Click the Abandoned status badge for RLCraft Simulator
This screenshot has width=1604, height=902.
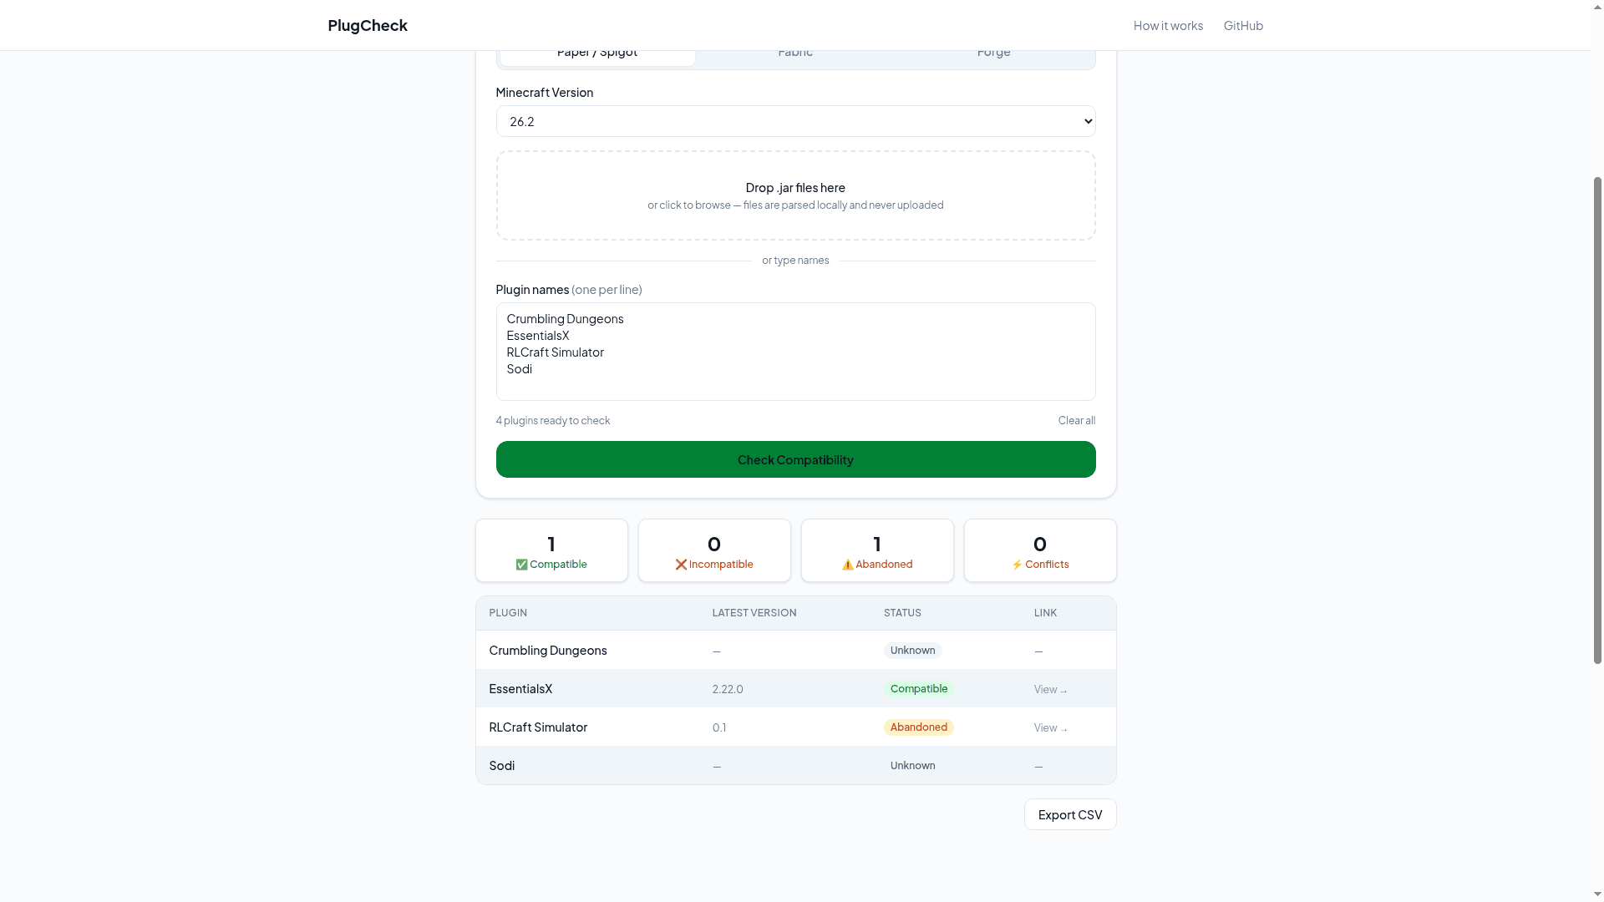pos(919,727)
